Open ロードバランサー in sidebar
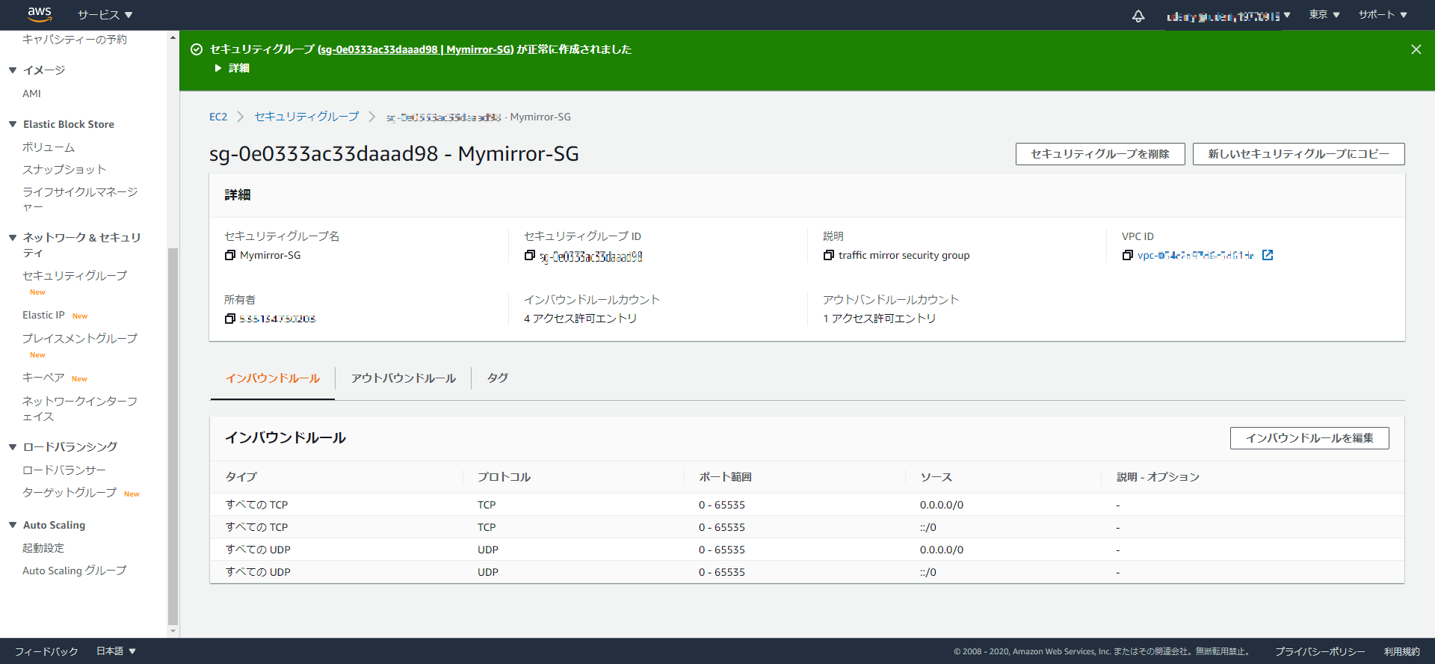This screenshot has height=664, width=1435. point(64,470)
